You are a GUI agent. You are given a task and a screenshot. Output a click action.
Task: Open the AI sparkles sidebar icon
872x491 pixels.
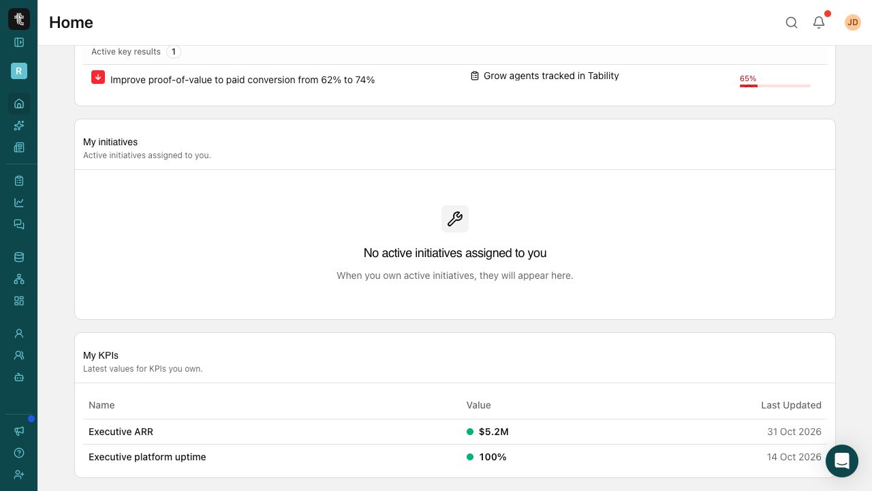(19, 125)
